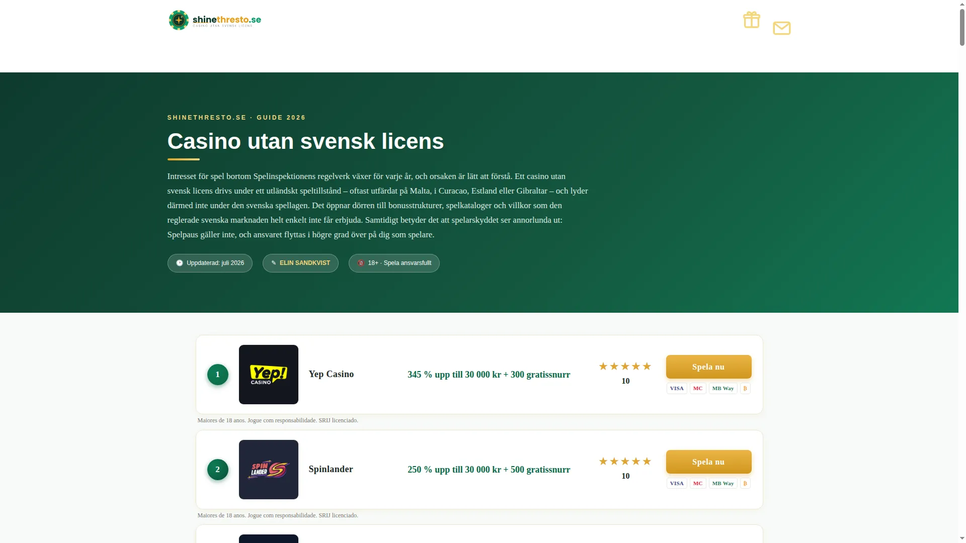The height and width of the screenshot is (543, 966).
Task: Click the rating score 10 under Spinlander stars
Action: [x=625, y=476]
